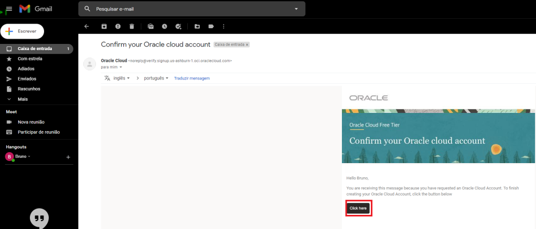This screenshot has width=536, height=229.
Task: Open Caixa de entrada folder
Action: click(37, 49)
